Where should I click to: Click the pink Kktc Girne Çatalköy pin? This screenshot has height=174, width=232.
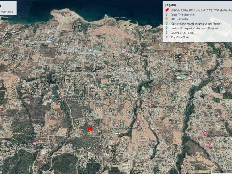pyautogui.click(x=34, y=144)
